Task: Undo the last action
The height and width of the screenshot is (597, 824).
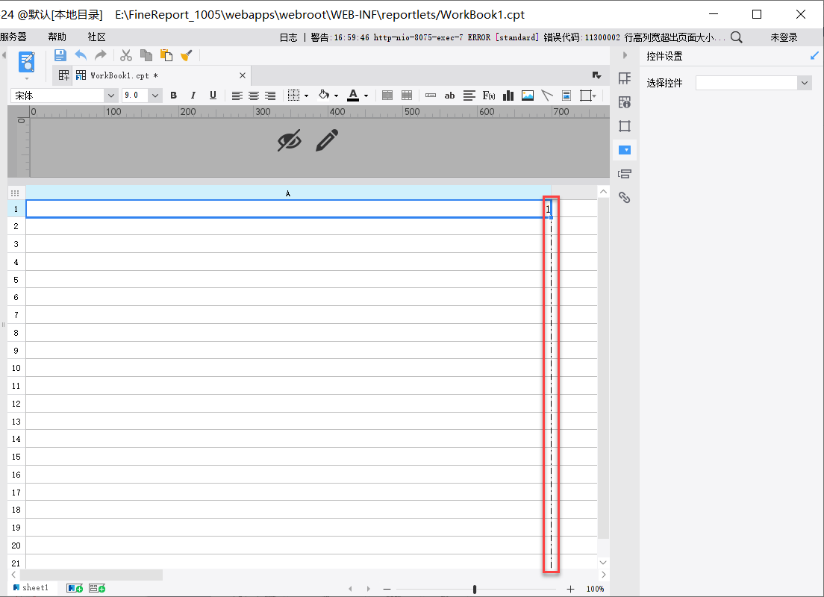Action: tap(81, 55)
